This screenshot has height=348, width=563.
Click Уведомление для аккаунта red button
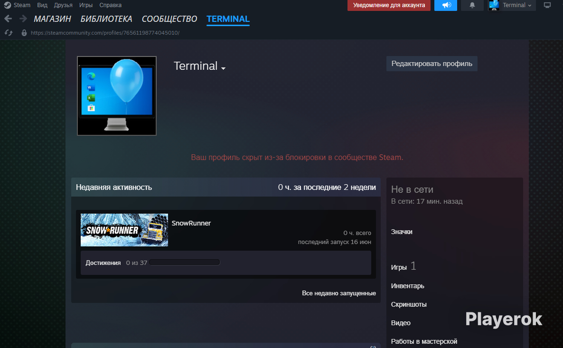[x=389, y=5]
